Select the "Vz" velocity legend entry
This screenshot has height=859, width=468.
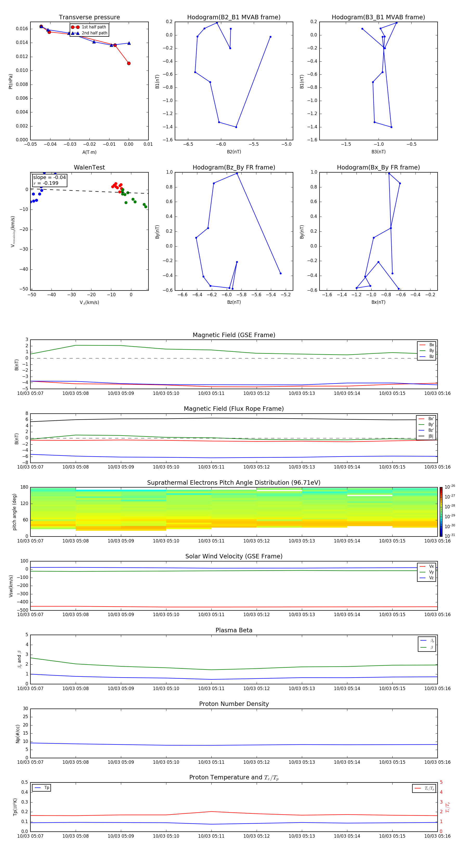(427, 578)
